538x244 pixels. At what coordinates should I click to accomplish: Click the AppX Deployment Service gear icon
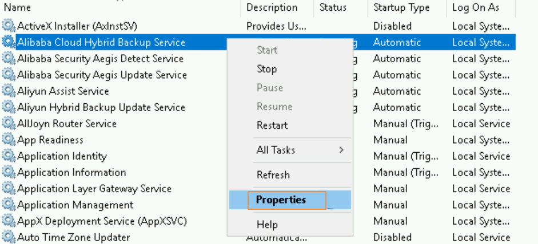point(8,221)
